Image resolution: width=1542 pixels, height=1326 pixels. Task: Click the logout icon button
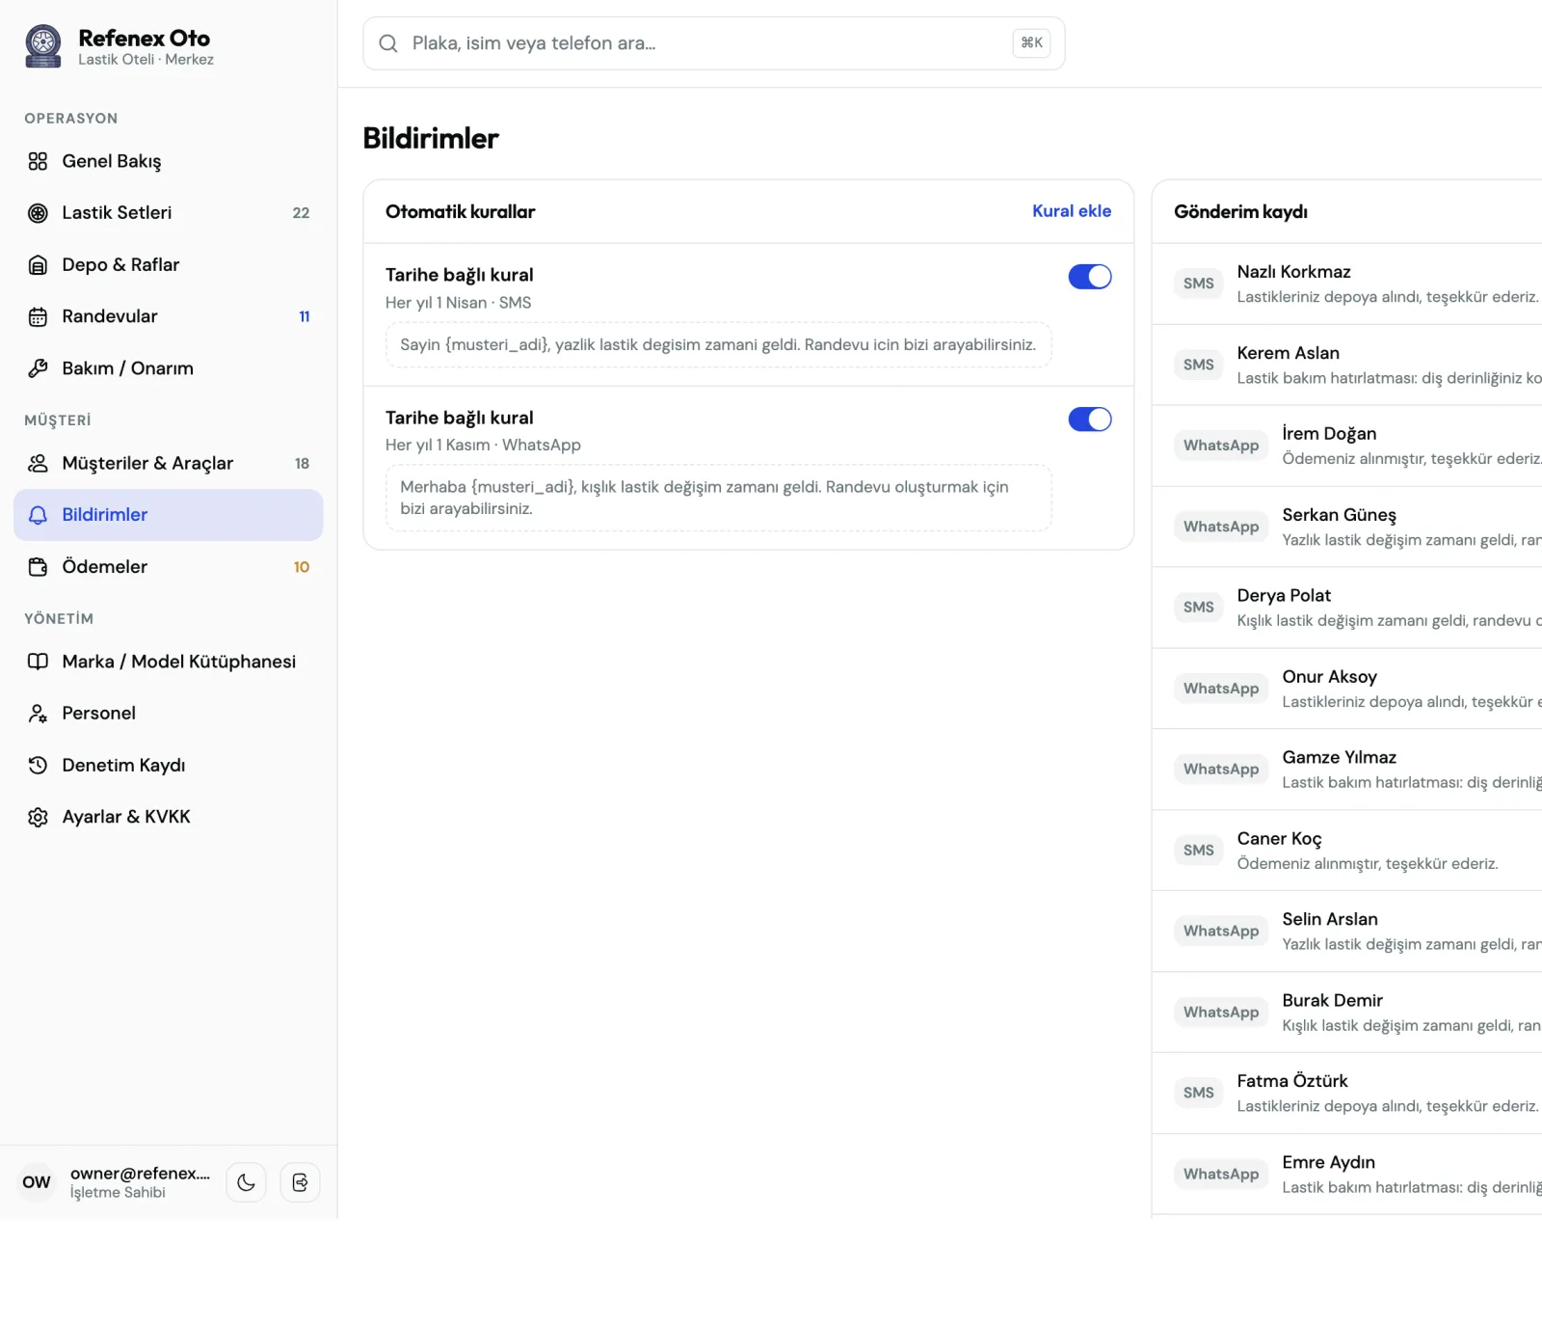(300, 1182)
